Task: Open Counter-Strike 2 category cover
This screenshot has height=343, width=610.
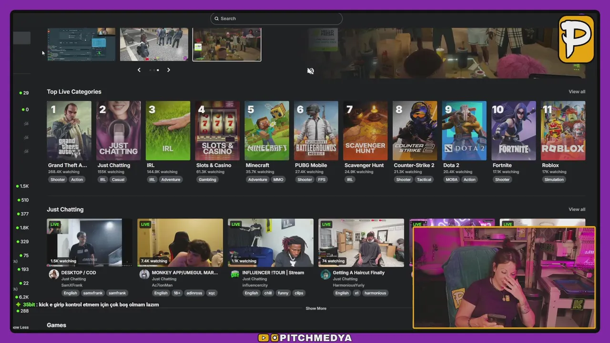Action: point(415,131)
